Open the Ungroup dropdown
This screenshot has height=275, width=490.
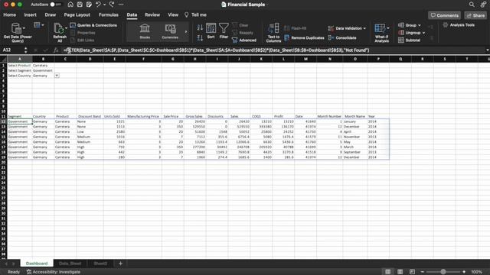(423, 33)
